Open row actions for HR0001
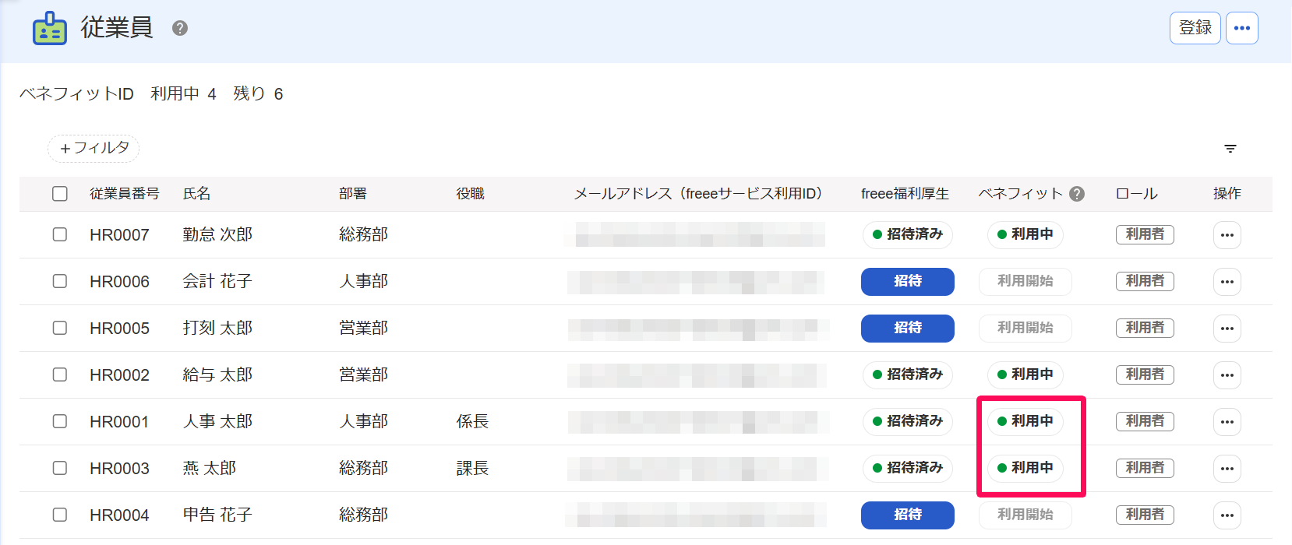The image size is (1292, 545). tap(1227, 421)
